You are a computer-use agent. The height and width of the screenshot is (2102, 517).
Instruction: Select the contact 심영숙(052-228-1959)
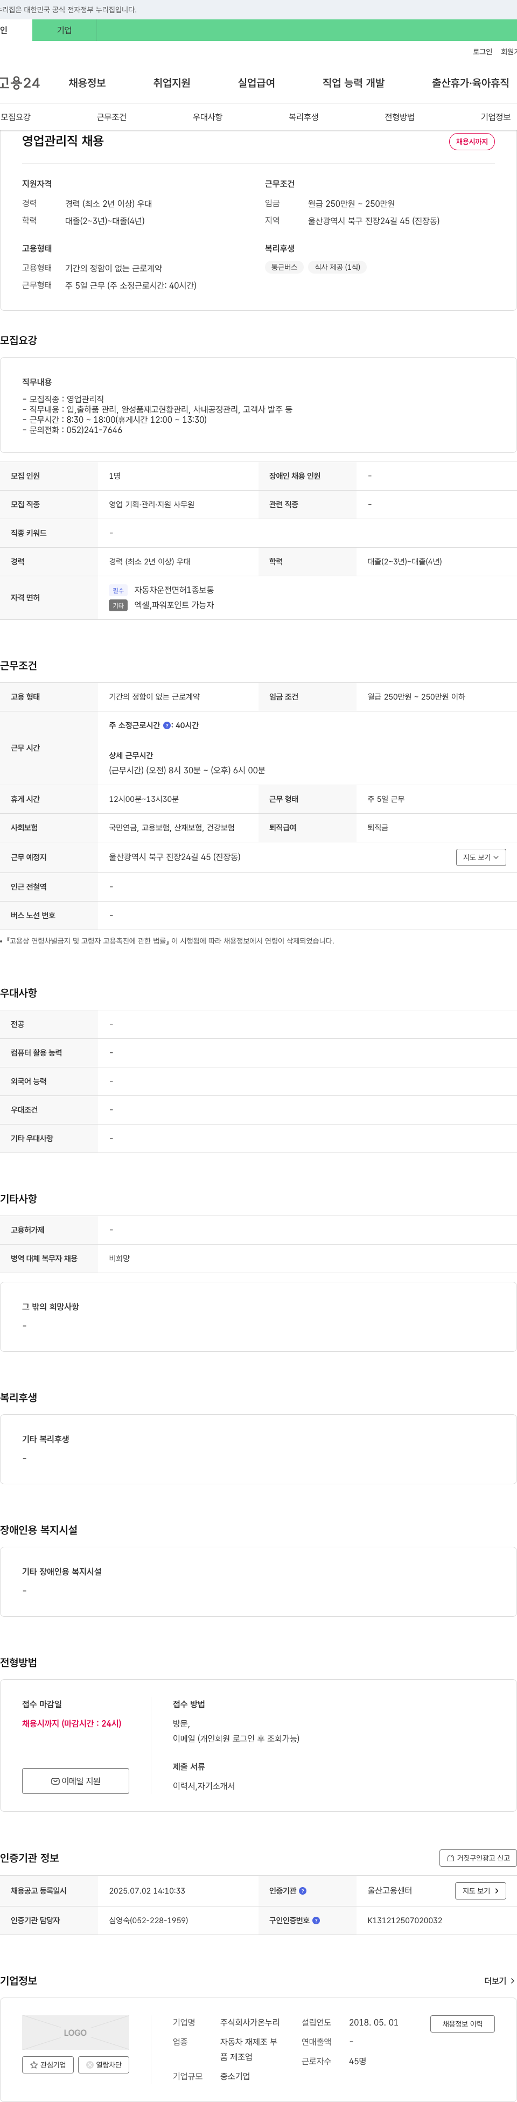click(x=149, y=1920)
